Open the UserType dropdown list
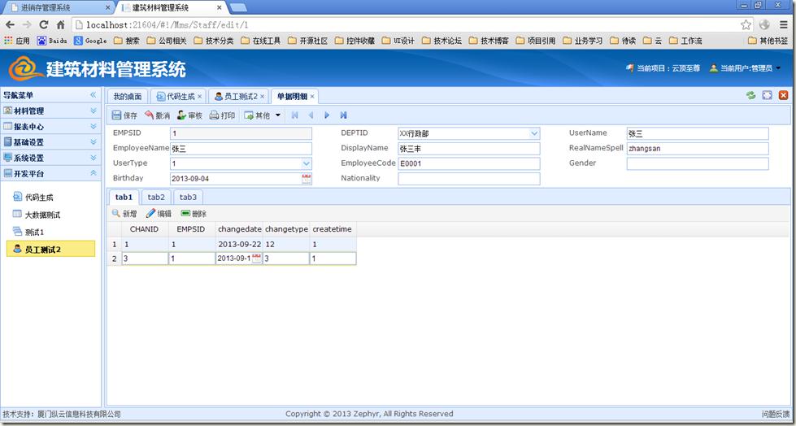 [x=307, y=163]
